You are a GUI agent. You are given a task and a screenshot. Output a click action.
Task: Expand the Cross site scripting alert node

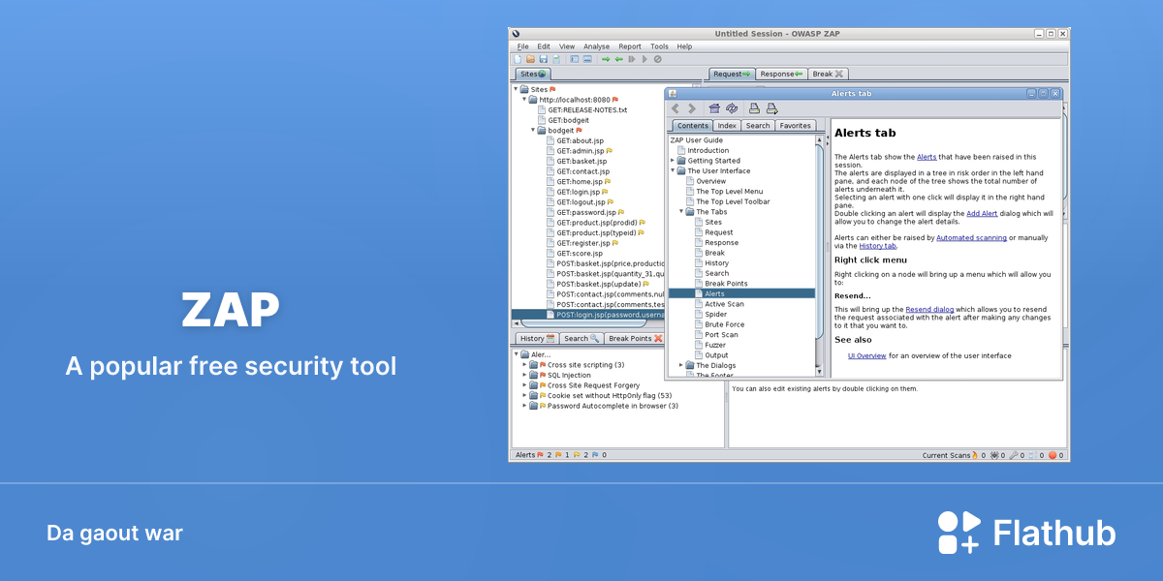pos(524,365)
